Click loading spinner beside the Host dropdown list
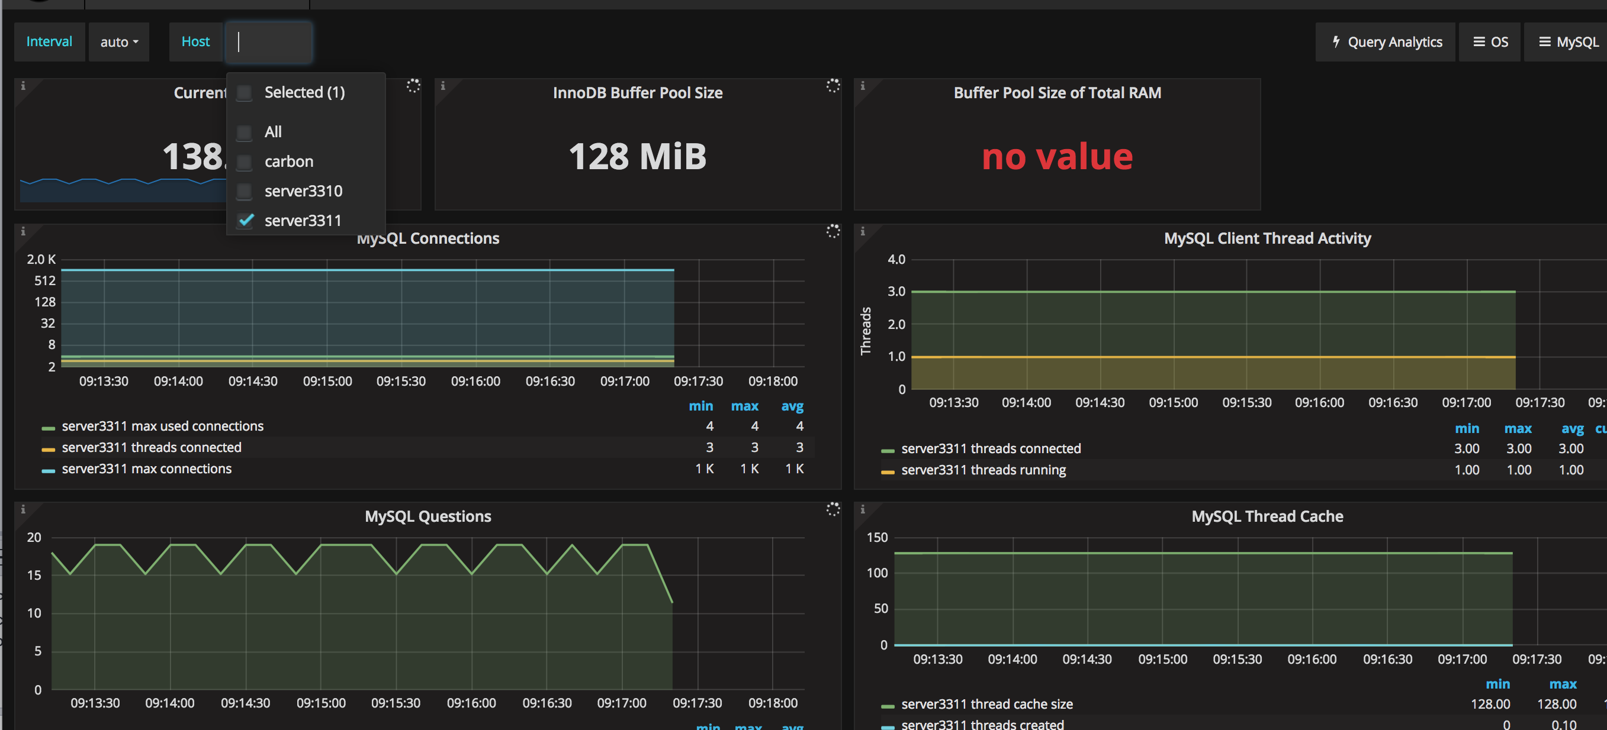 coord(413,86)
